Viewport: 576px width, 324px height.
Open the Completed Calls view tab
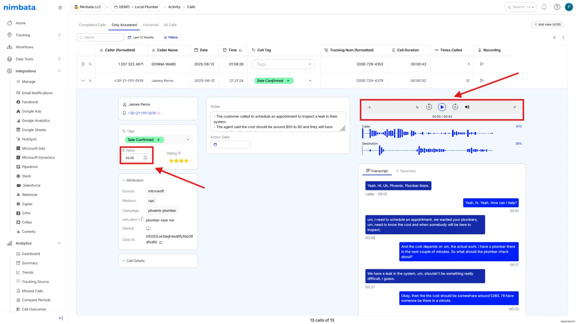pyautogui.click(x=92, y=25)
